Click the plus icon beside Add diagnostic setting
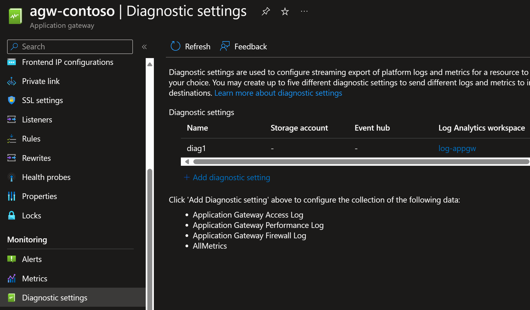Viewport: 530px width, 310px height. coord(187,177)
